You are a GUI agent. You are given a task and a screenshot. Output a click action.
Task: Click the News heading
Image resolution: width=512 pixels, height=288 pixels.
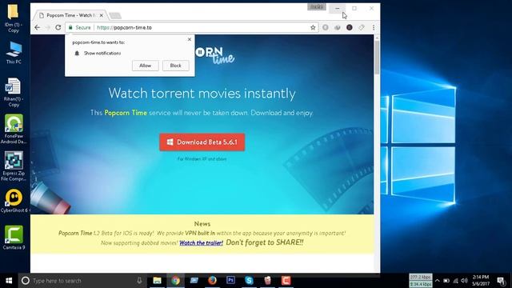click(x=202, y=224)
